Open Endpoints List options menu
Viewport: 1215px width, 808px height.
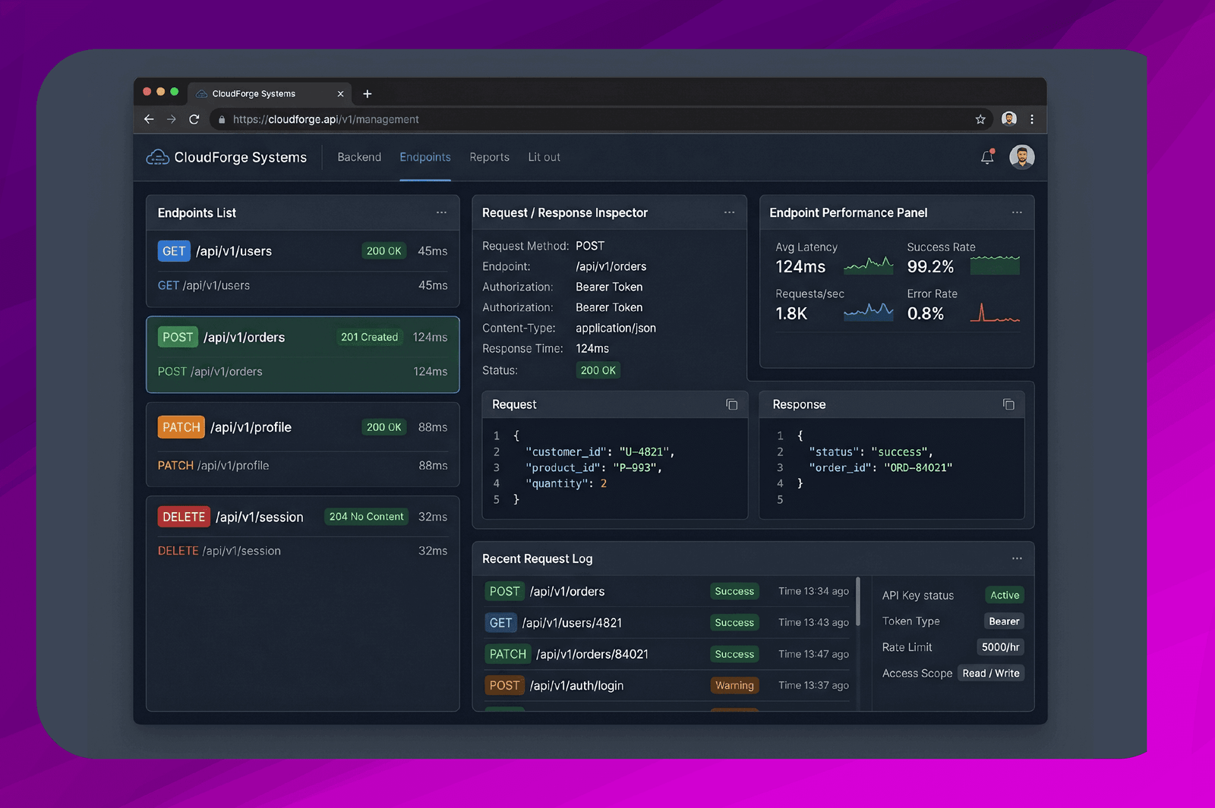tap(441, 212)
